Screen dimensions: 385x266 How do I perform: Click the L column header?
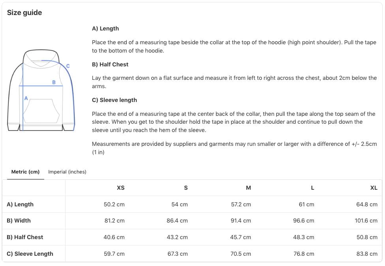coord(313,188)
